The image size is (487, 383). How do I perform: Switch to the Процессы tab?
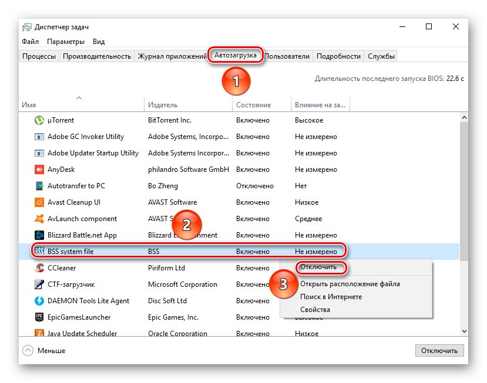[x=39, y=56]
